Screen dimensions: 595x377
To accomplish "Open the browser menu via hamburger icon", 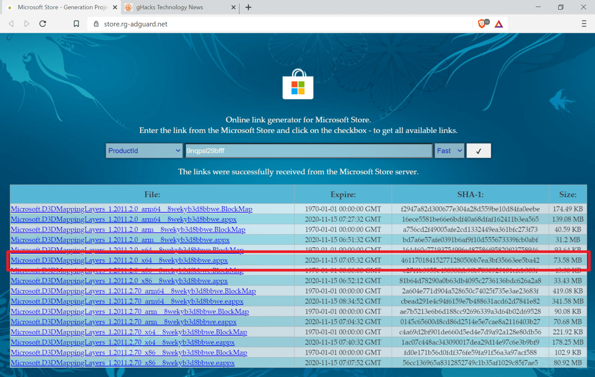I will tap(584, 24).
